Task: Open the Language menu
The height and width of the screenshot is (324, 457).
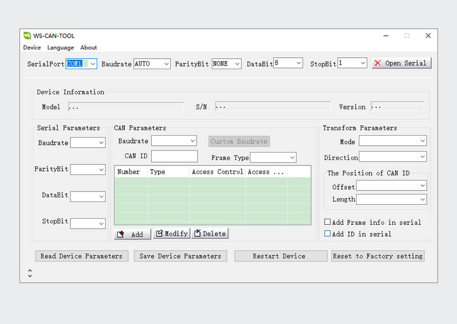Action: (60, 48)
